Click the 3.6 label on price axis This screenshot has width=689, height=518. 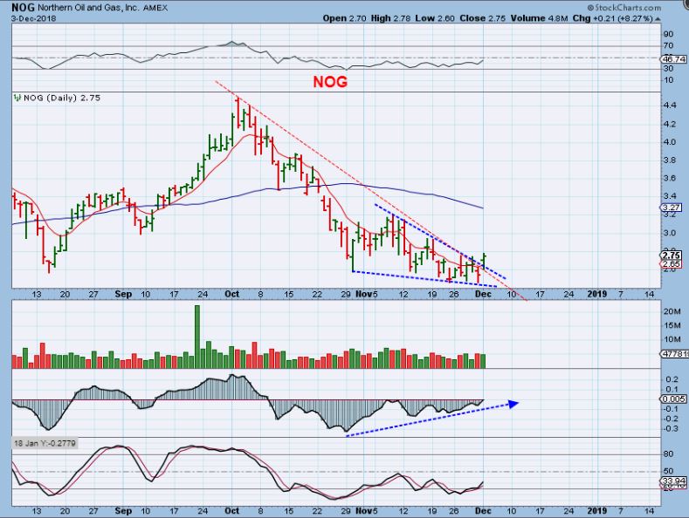pos(670,178)
